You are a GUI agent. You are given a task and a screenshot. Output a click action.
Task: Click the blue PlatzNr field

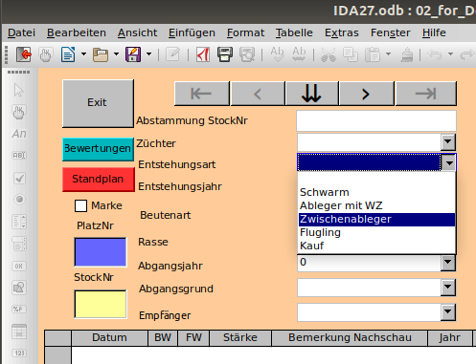point(101,252)
